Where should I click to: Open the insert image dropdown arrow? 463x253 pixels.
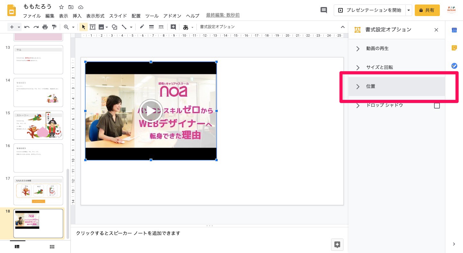106,27
